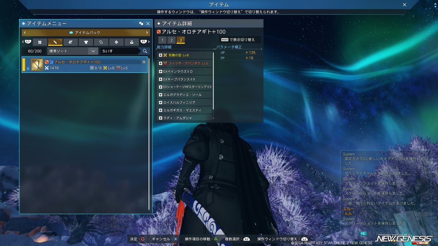
Task: Select the costume shirt category tab
Action: click(86, 42)
